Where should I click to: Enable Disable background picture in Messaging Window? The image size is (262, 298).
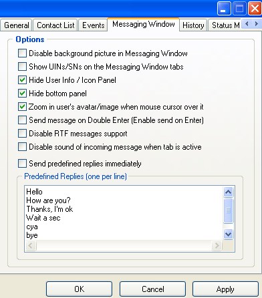(x=22, y=53)
